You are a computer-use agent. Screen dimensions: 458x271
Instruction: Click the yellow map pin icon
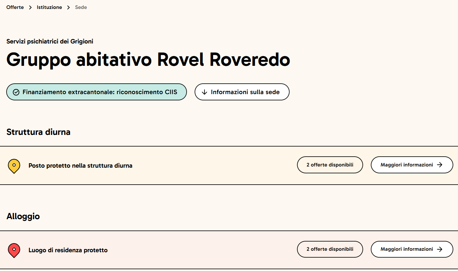point(14,166)
